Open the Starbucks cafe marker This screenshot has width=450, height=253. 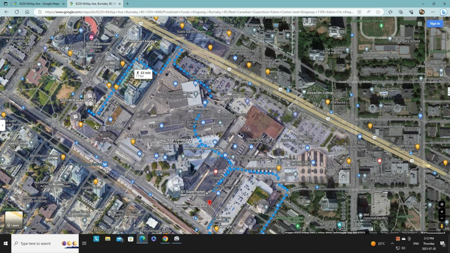(x=328, y=102)
